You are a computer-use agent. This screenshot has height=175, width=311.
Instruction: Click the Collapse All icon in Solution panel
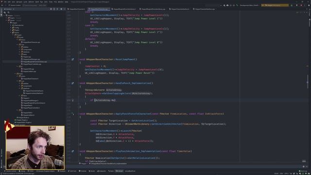coord(57,9)
